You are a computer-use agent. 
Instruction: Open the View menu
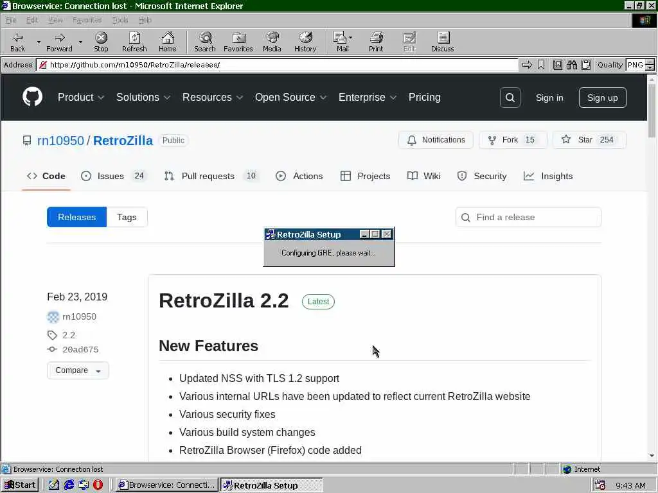(x=55, y=20)
